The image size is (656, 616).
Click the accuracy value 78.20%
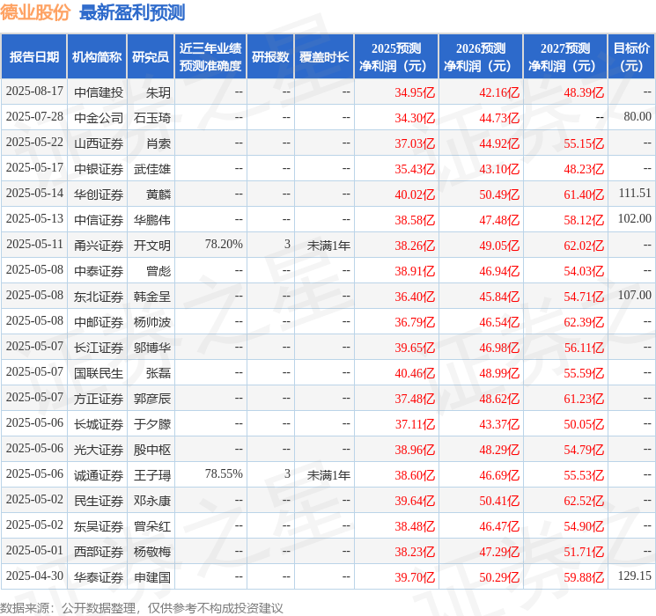pos(224,245)
